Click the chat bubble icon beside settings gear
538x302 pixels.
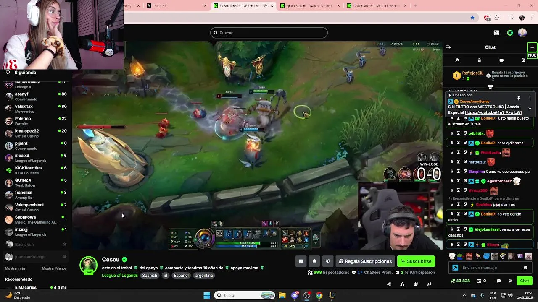pos(499,281)
